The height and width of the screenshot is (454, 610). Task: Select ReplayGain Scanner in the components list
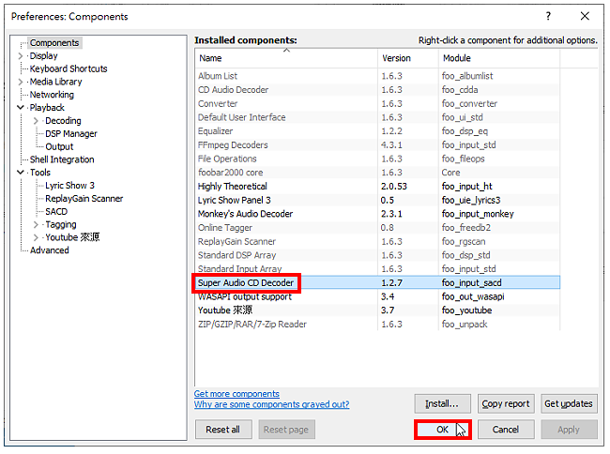(377, 242)
